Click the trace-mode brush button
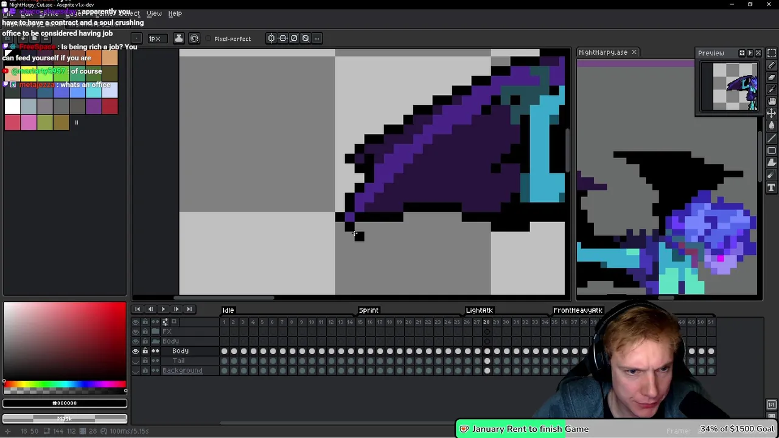The image size is (779, 438). click(x=194, y=38)
